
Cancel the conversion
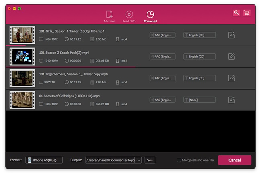pos(234,160)
